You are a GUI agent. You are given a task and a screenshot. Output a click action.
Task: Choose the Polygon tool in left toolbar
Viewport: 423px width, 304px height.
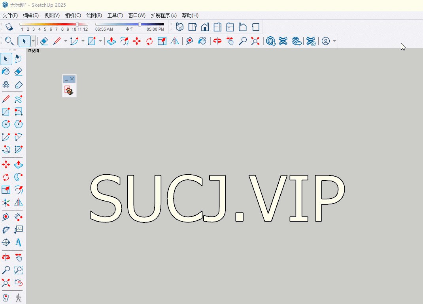(18, 124)
